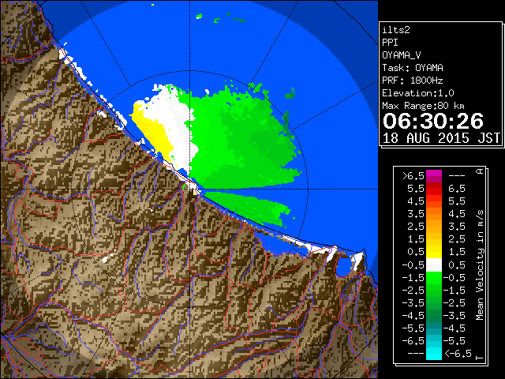
Task: Click the 'OYAMA_V' product name
Action: 402,55
